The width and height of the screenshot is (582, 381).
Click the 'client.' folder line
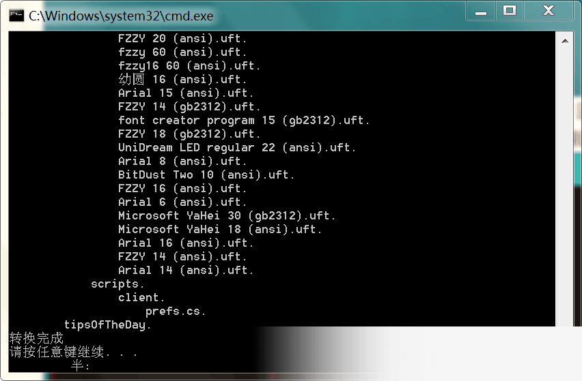coord(141,298)
